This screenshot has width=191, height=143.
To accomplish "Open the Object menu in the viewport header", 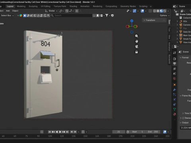I will 15,11.
